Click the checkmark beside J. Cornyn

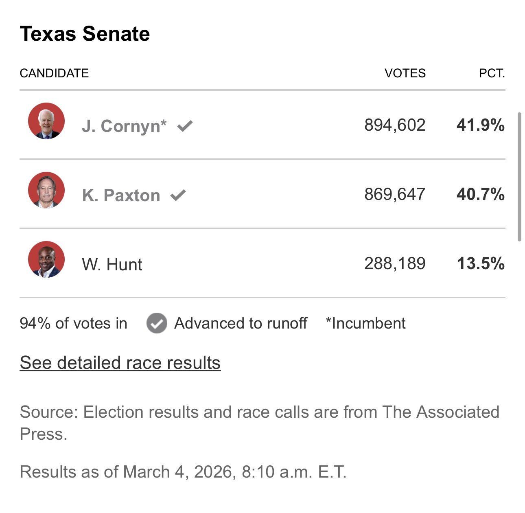tap(185, 126)
